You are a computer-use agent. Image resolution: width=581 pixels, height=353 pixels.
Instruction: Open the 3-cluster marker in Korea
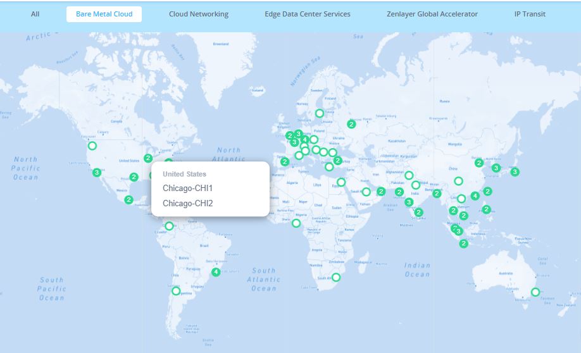click(x=496, y=168)
